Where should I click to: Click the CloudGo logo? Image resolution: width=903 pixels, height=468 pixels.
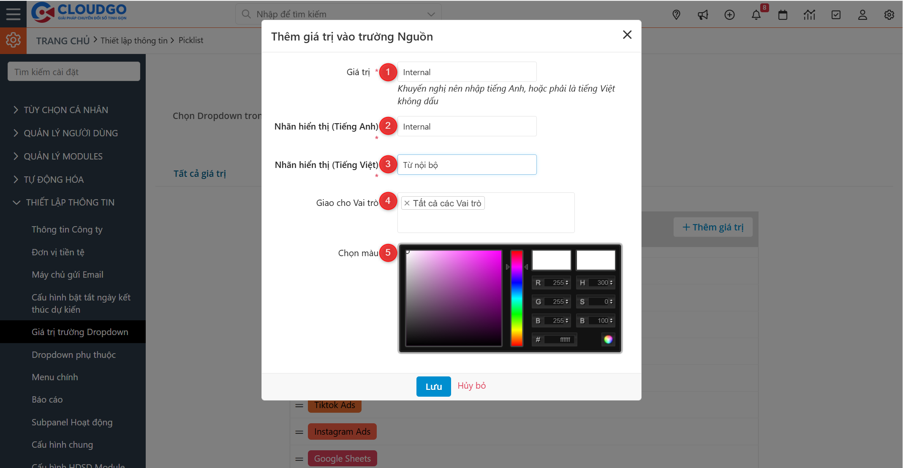pyautogui.click(x=79, y=13)
